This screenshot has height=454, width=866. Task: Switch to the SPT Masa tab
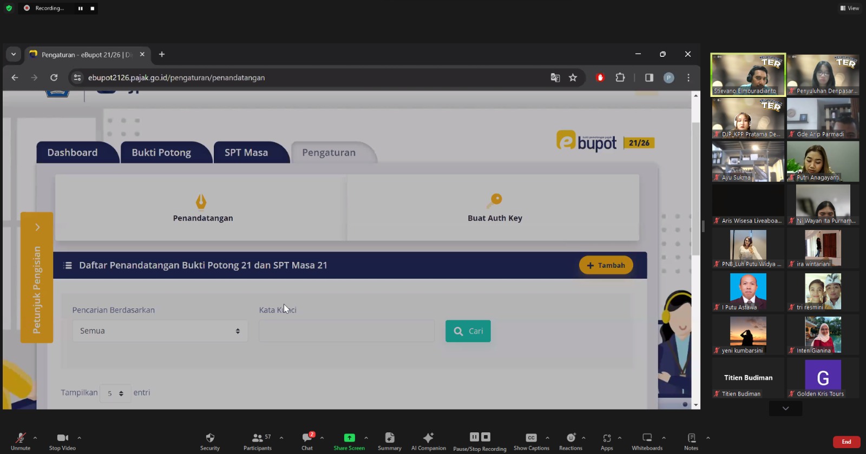246,153
